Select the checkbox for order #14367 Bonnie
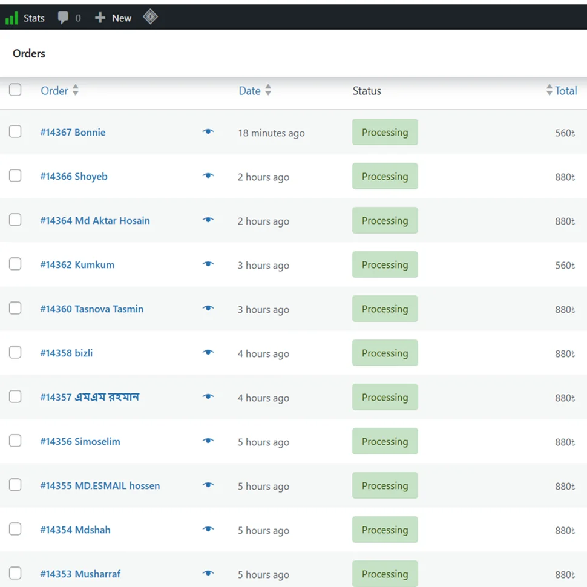This screenshot has width=587, height=587. pyautogui.click(x=15, y=131)
